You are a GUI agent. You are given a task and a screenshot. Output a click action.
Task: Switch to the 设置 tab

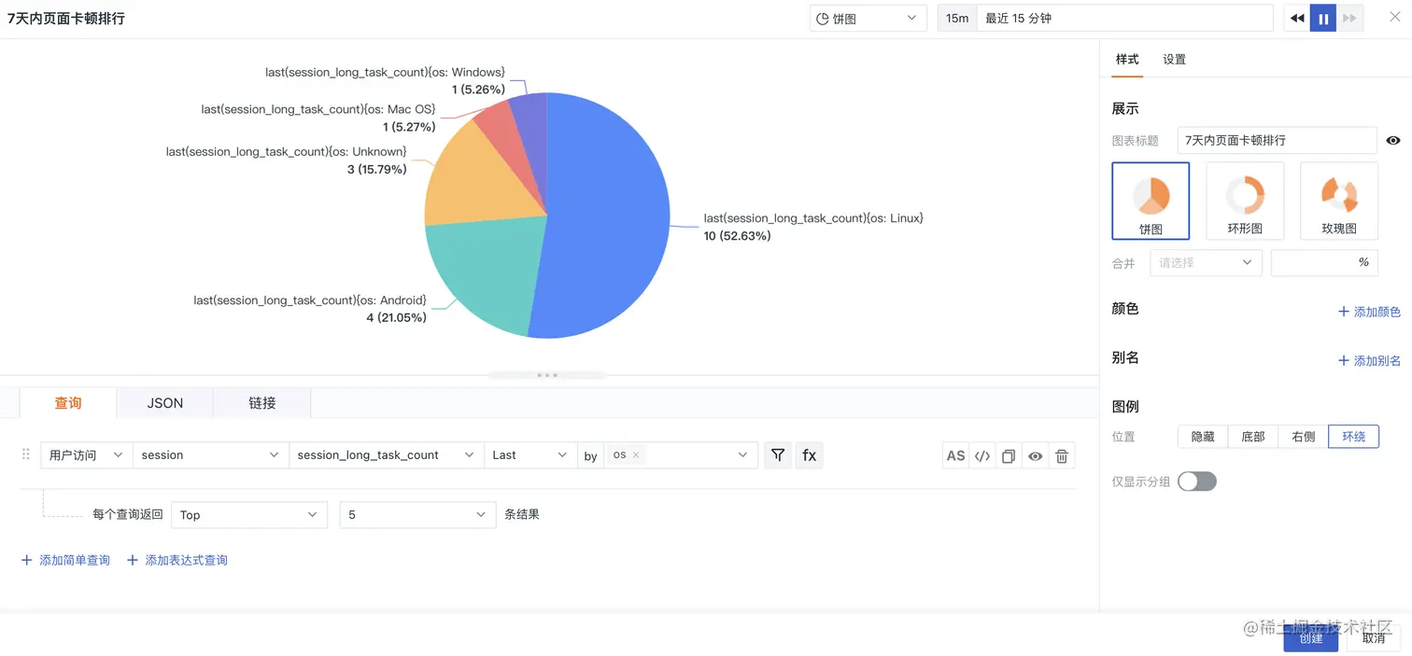click(x=1174, y=59)
